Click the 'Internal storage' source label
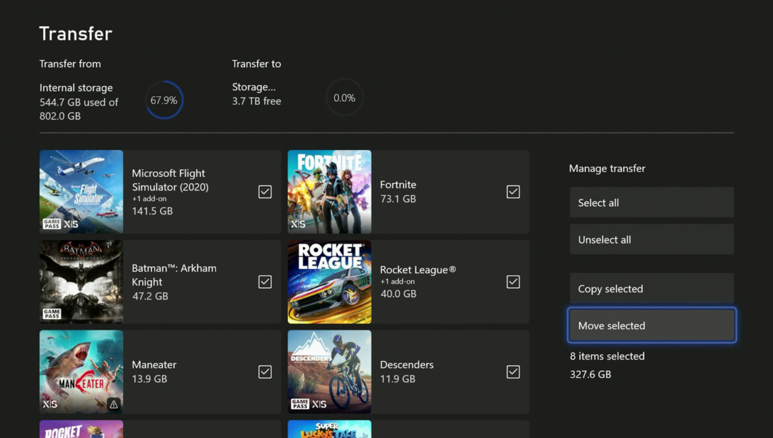This screenshot has height=438, width=773. (x=76, y=88)
